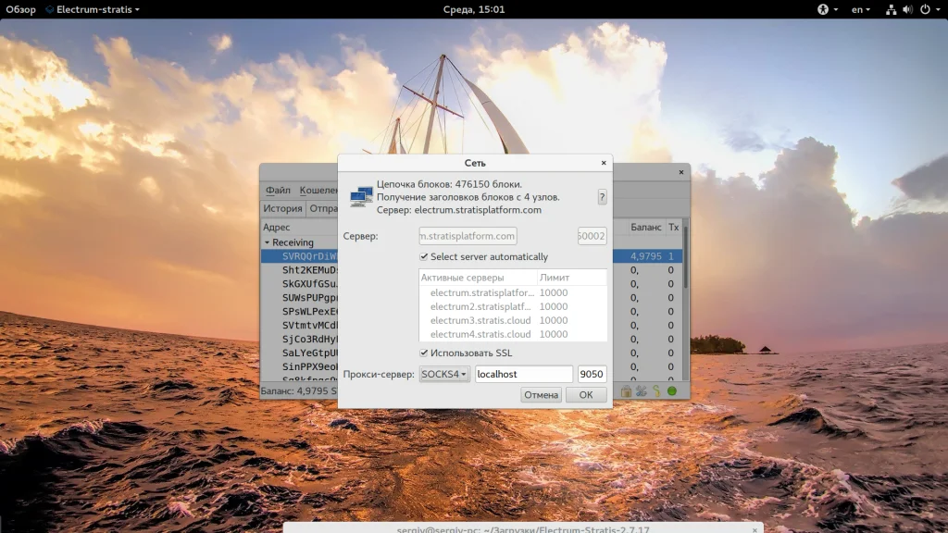Click the localhost proxy host field
The height and width of the screenshot is (533, 948).
click(x=524, y=375)
